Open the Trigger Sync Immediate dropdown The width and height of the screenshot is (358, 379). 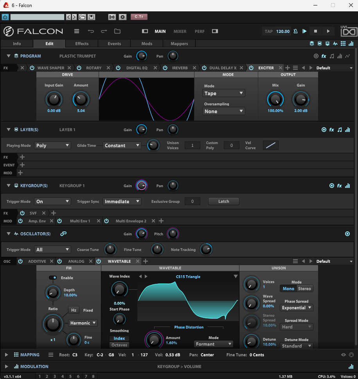[x=122, y=201]
